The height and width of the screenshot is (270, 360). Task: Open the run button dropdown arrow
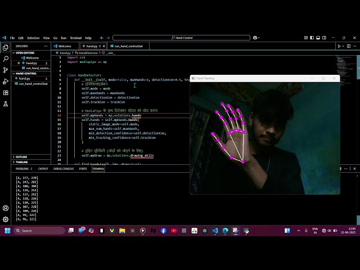click(343, 46)
